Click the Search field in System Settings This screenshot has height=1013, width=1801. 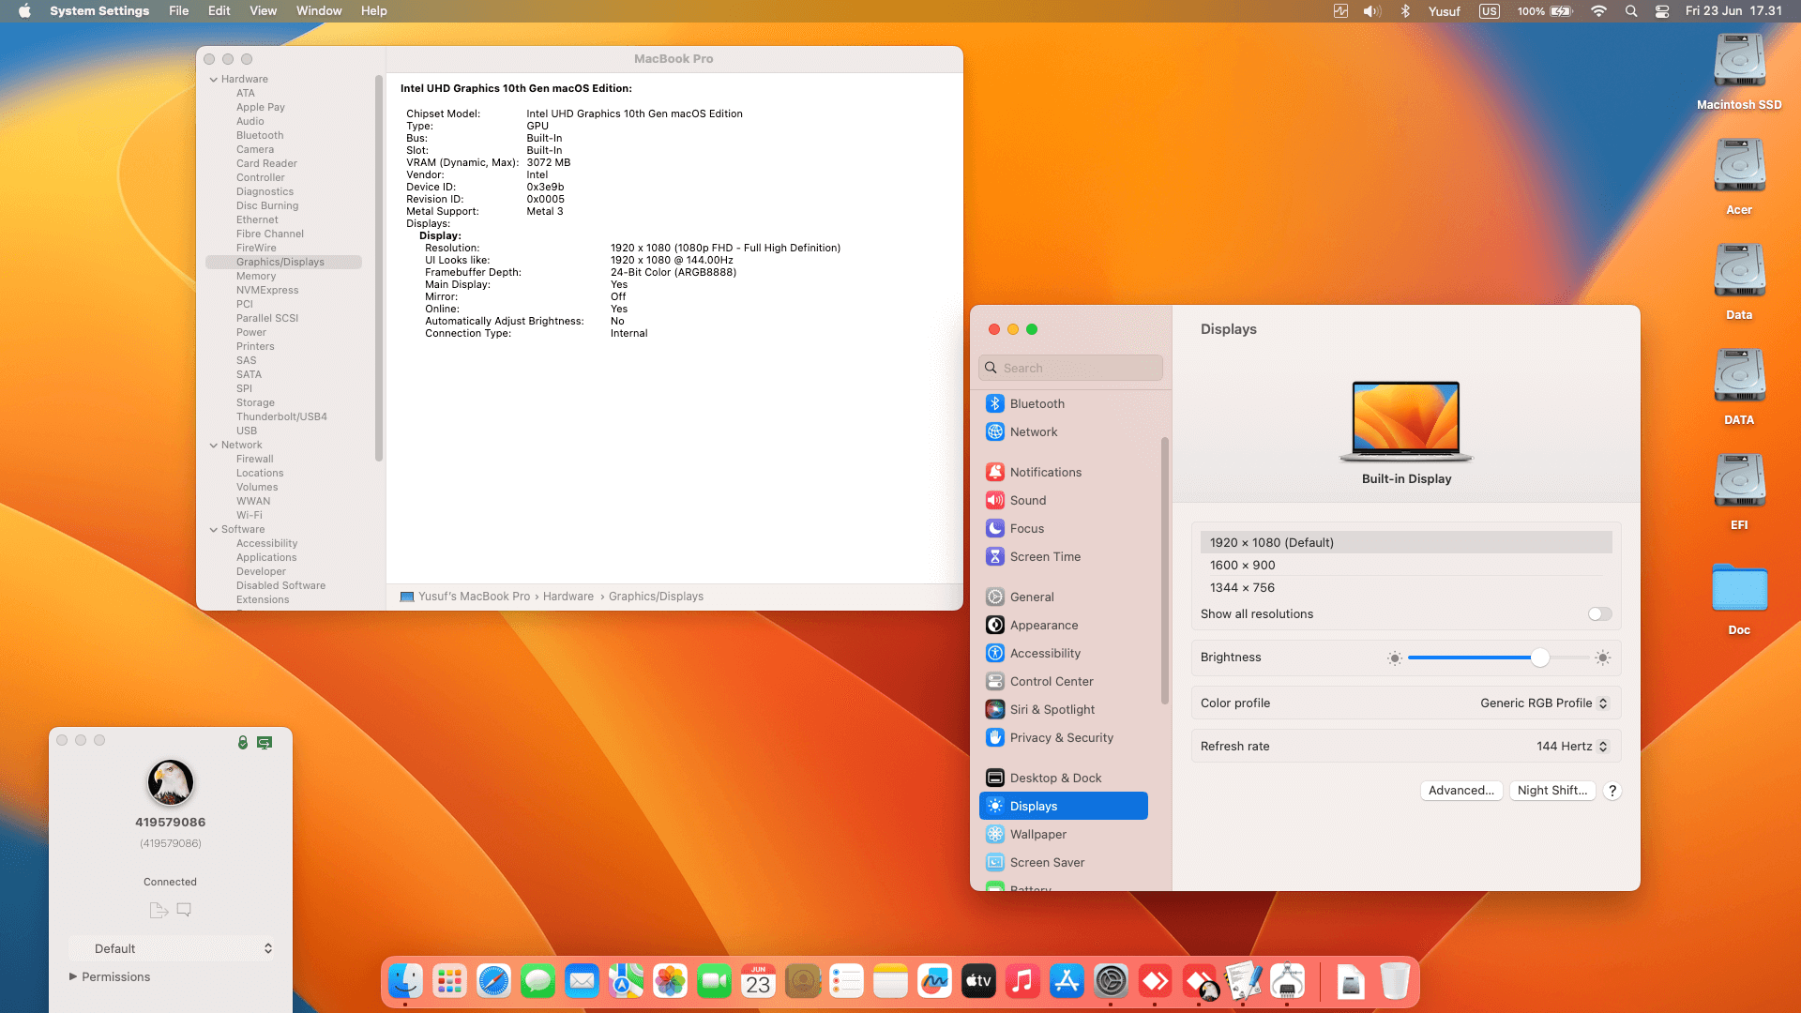pos(1070,368)
